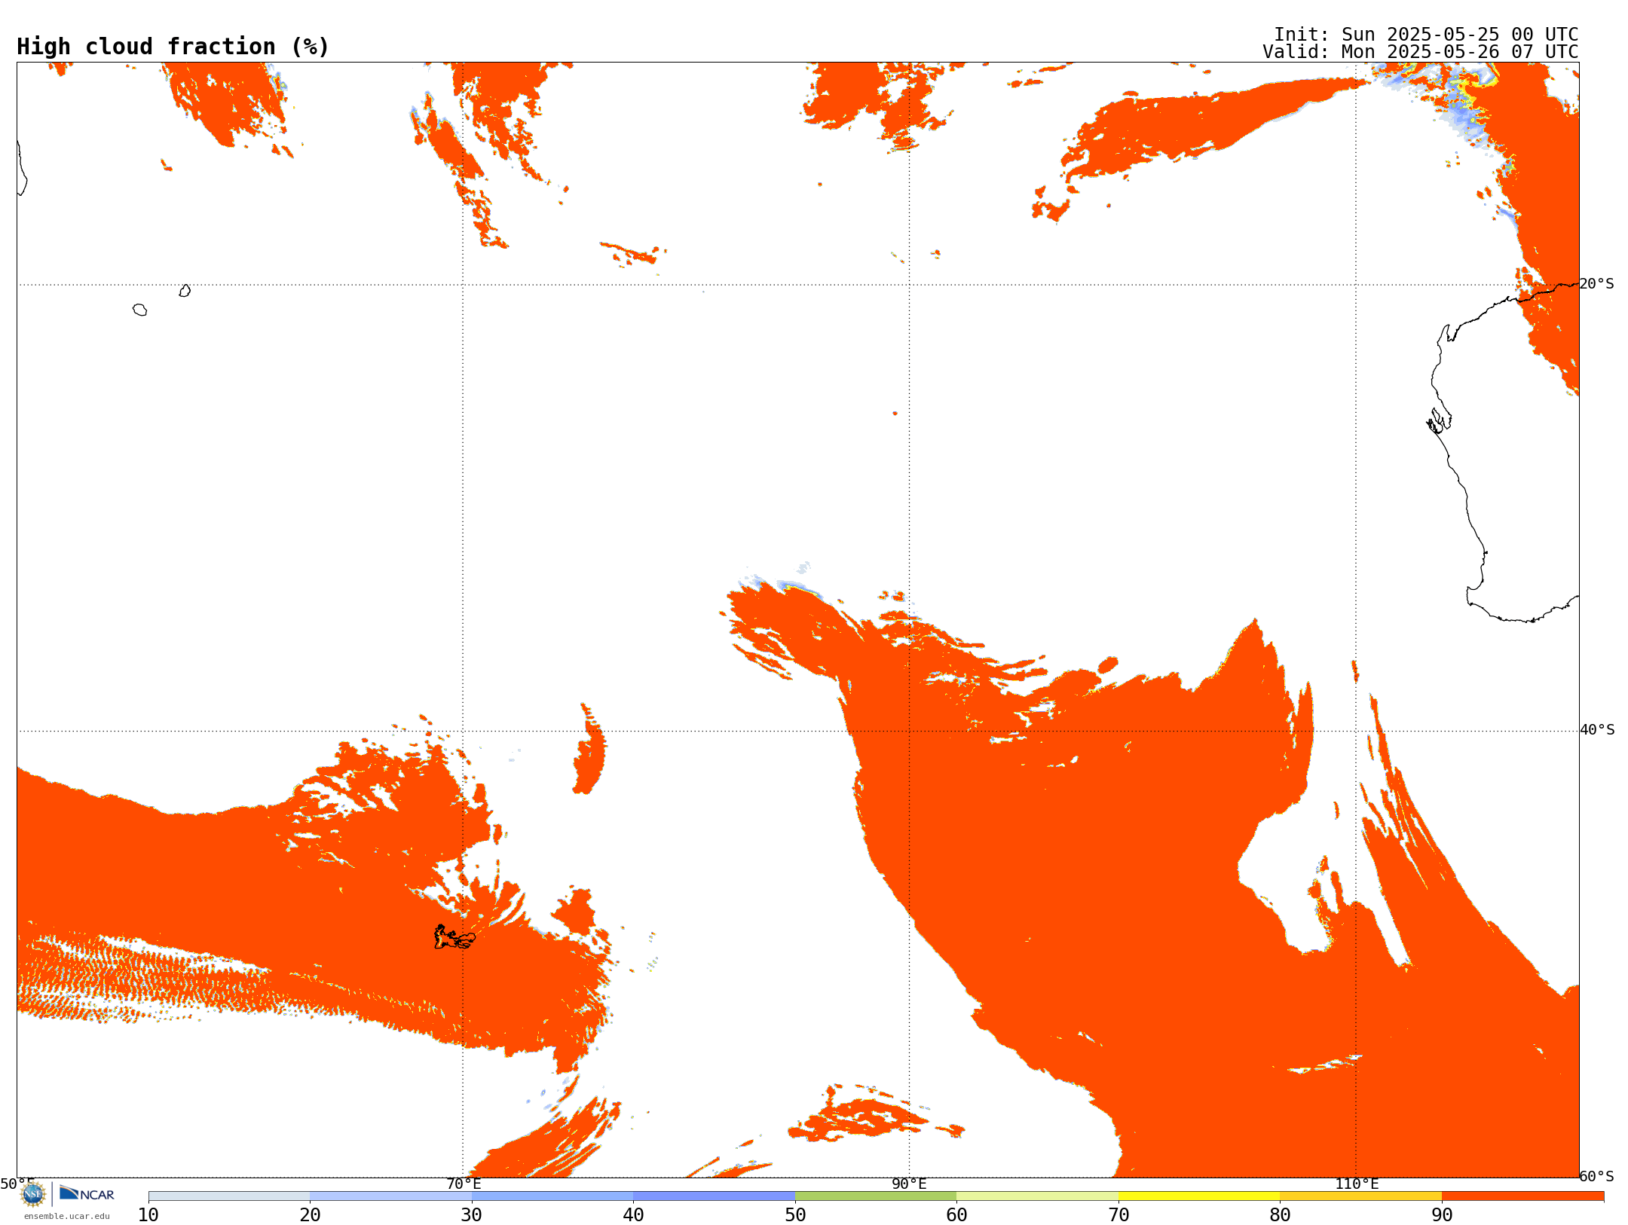Screen dimensions: 1628x1225
Task: Click the 'Init: Sun 2025-05-25 00 UTC' text
Action: 1426,35
